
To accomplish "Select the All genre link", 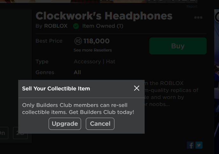I will pos(77,72).
